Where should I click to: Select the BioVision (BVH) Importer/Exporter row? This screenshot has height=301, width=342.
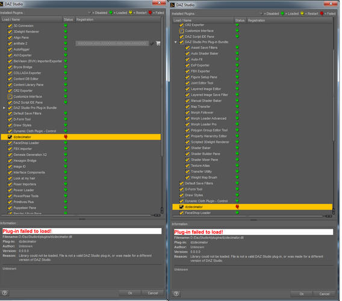tap(81, 61)
